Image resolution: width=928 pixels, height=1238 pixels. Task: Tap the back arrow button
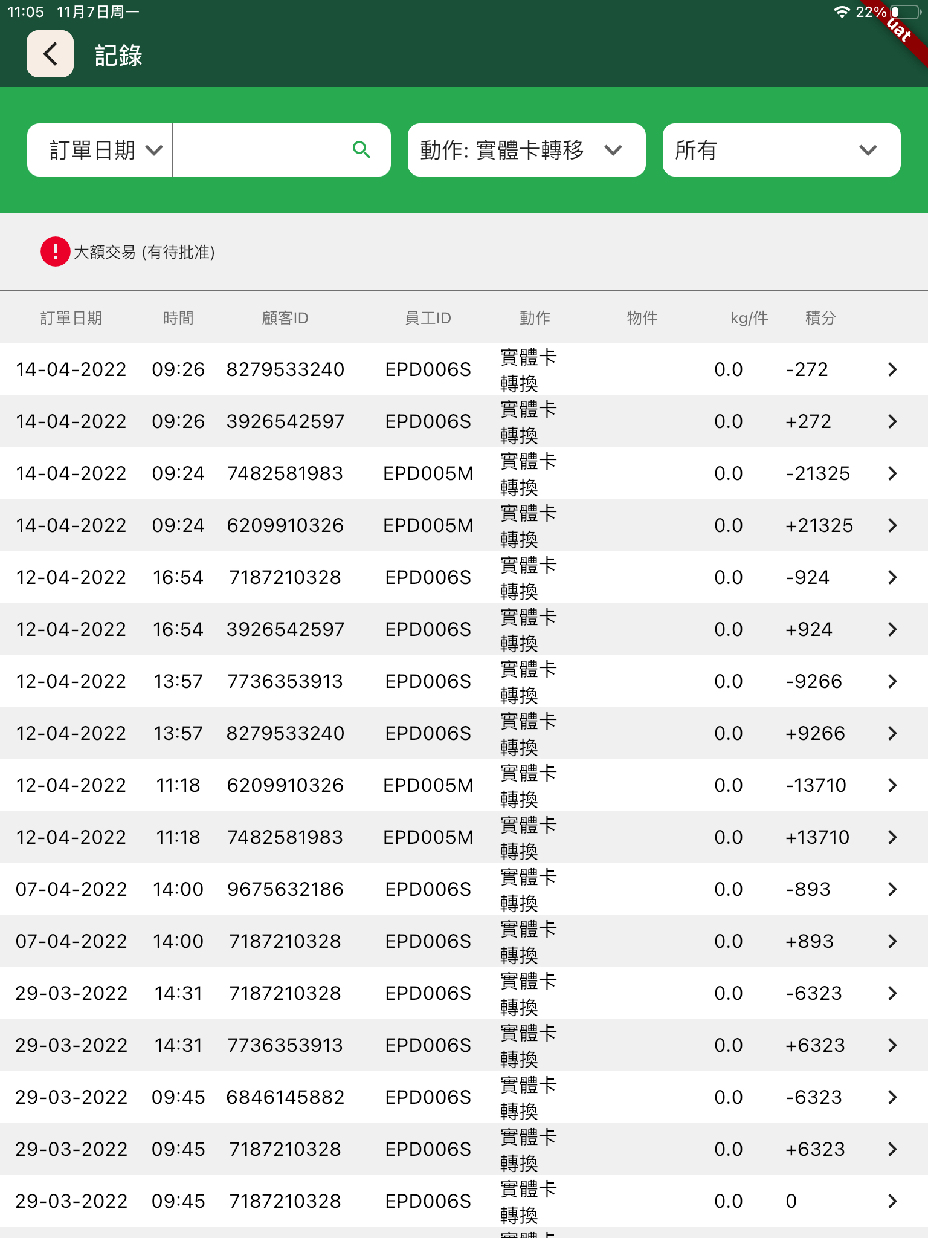(x=50, y=54)
